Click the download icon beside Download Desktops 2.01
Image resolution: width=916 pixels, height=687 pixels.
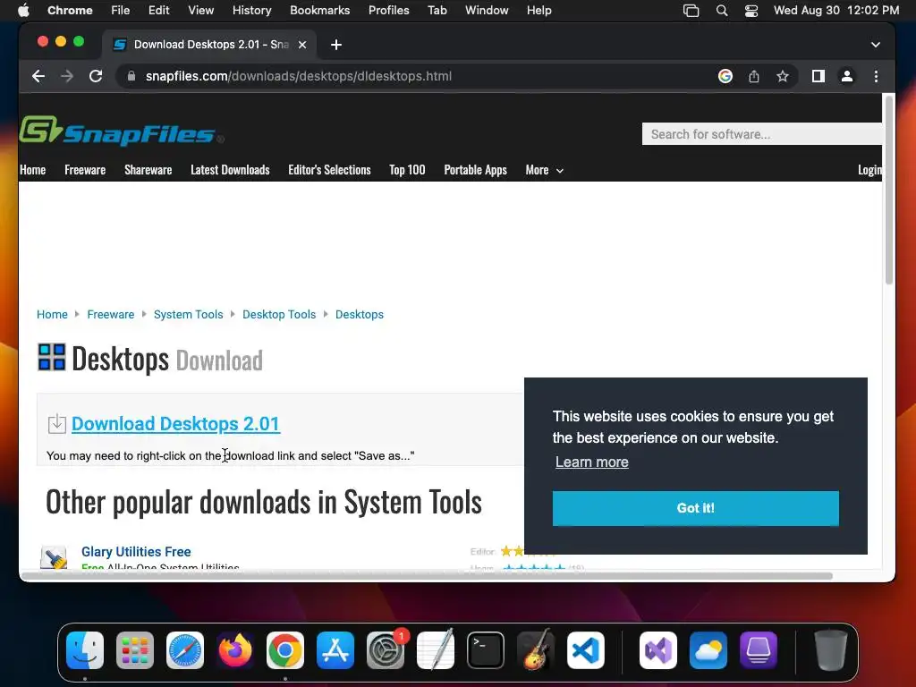pyautogui.click(x=56, y=423)
